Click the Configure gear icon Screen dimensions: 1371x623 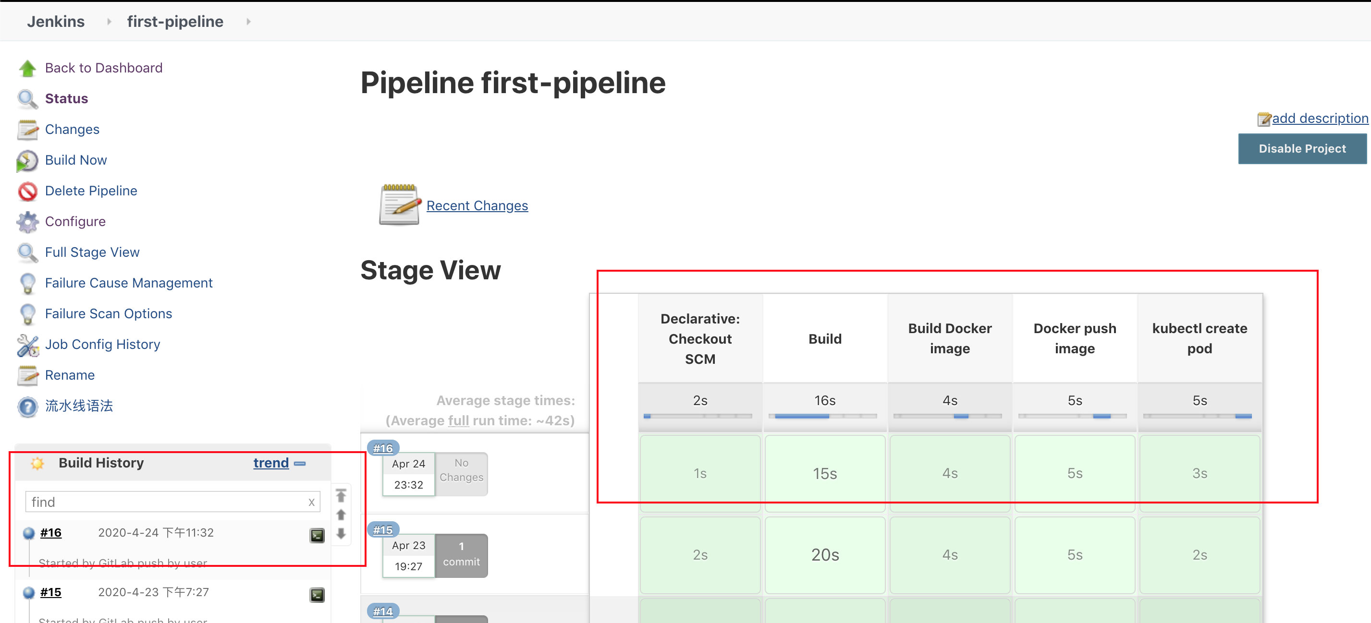tap(27, 222)
